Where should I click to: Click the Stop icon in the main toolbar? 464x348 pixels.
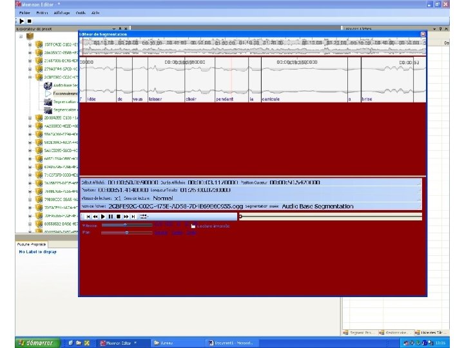click(29, 21)
